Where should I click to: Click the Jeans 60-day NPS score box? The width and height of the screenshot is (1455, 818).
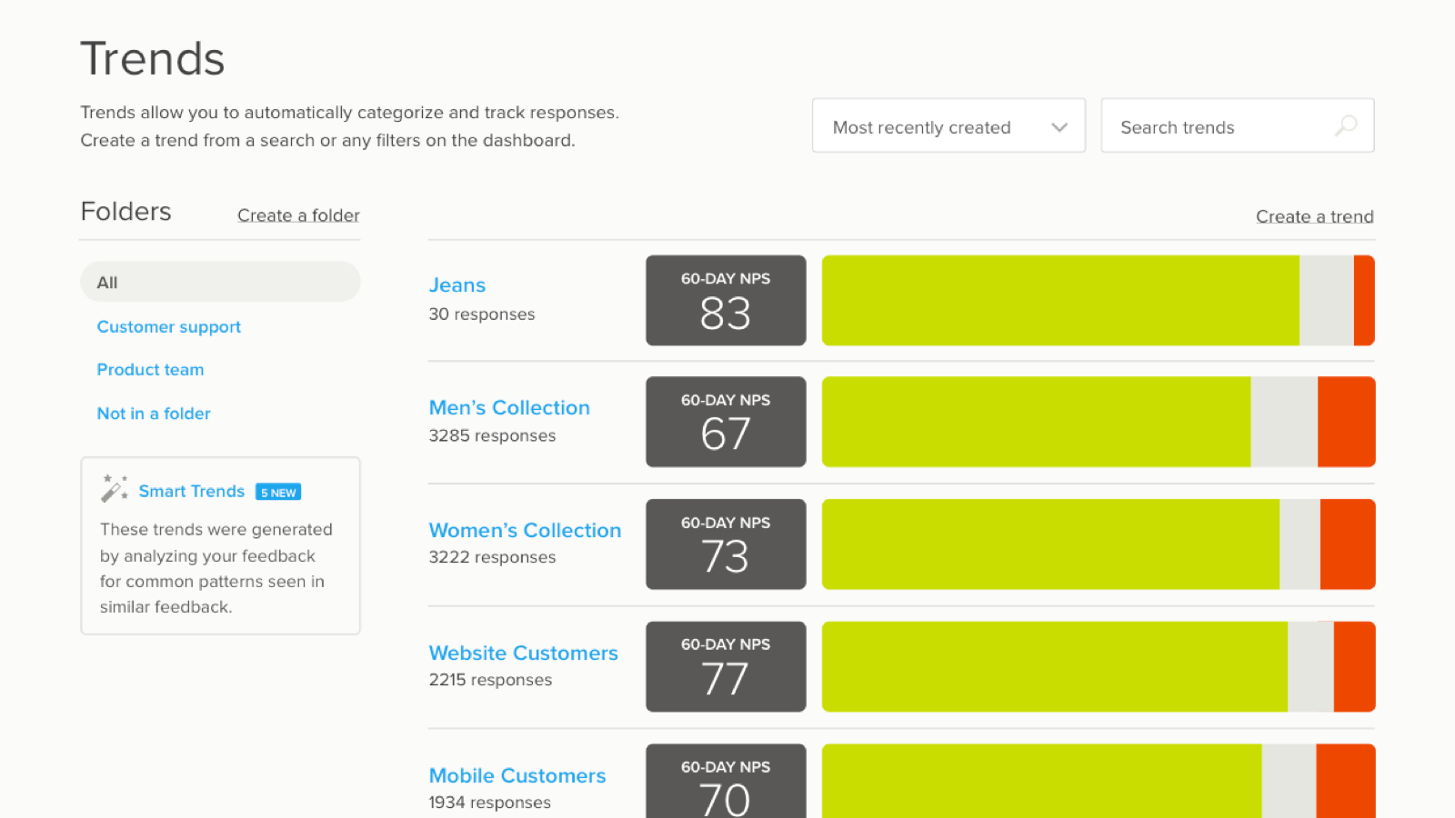coord(726,301)
